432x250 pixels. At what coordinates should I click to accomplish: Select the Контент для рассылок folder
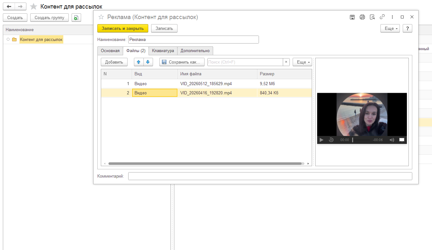click(x=41, y=39)
